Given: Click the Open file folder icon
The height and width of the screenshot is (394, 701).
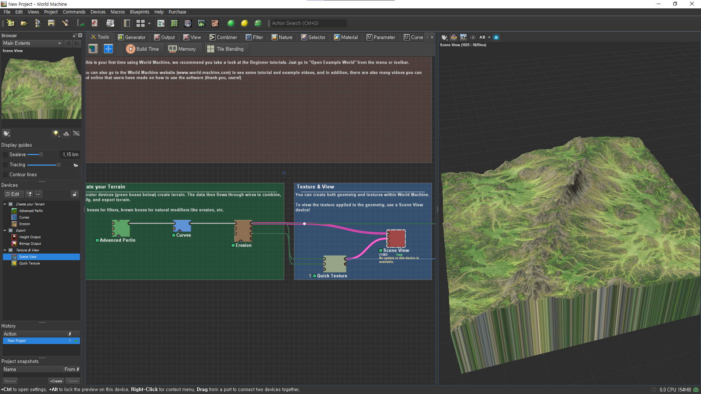Looking at the screenshot, I should point(24,23).
